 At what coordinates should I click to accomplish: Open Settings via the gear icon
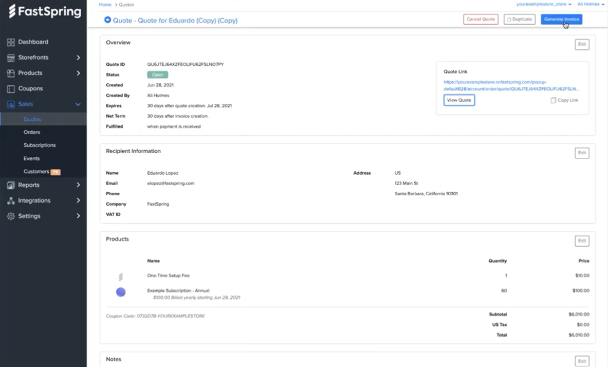click(11, 216)
